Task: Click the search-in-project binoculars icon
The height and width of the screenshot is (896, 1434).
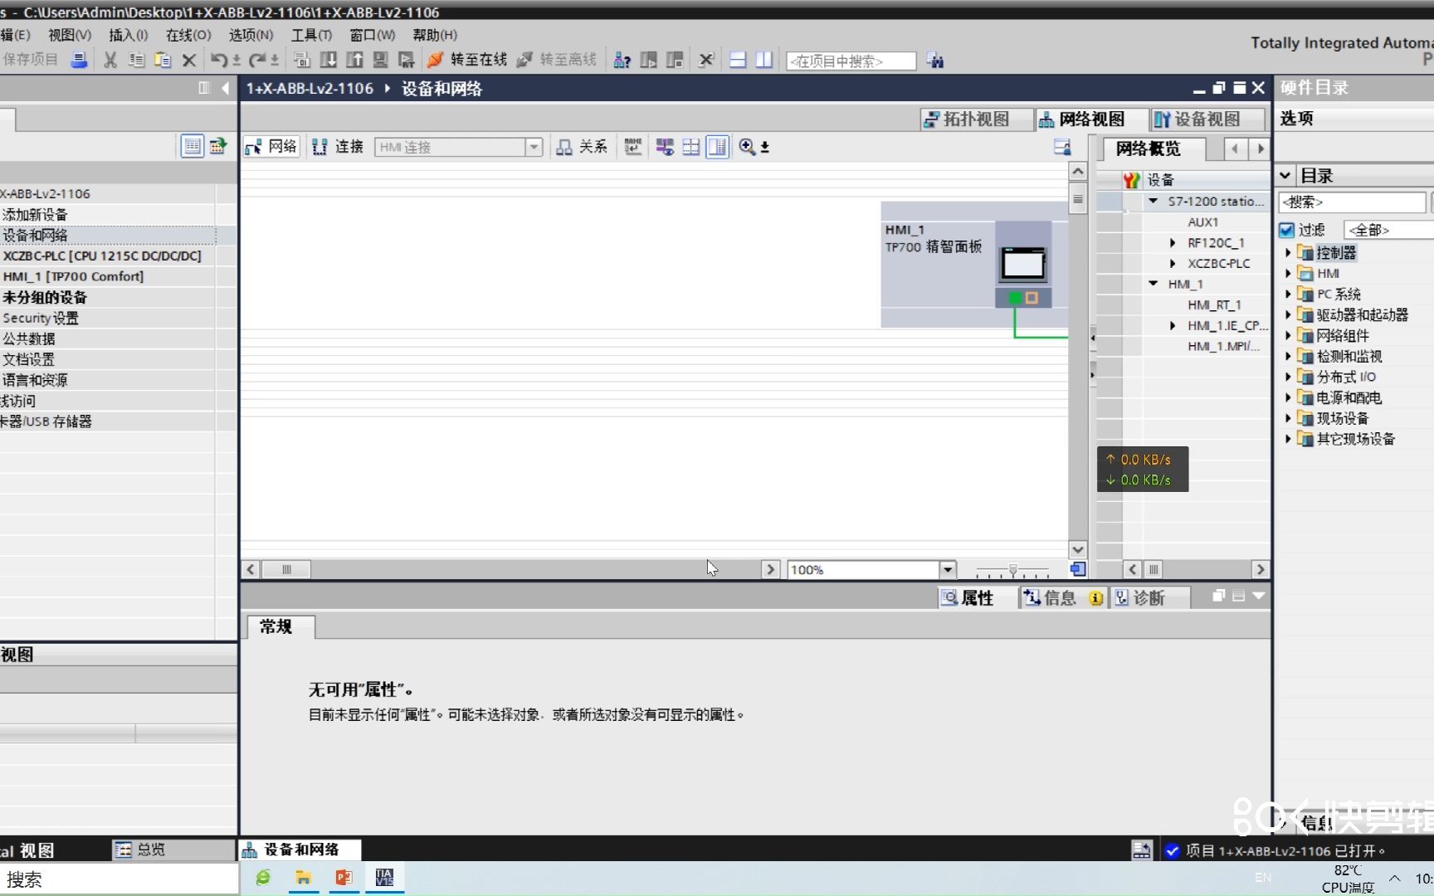Action: tap(935, 60)
